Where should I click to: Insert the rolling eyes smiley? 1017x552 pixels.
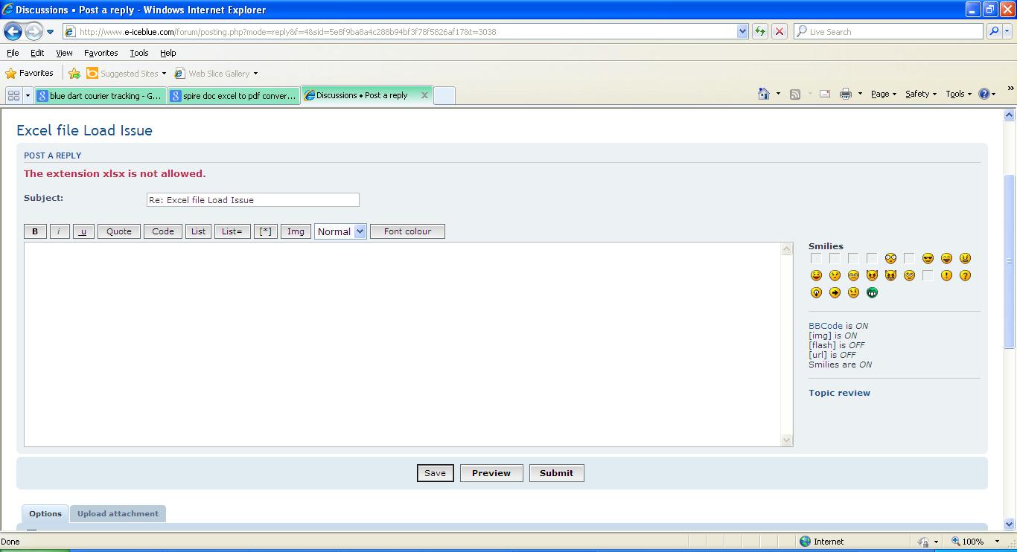point(909,275)
